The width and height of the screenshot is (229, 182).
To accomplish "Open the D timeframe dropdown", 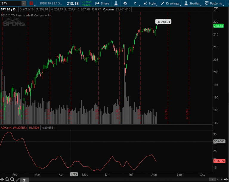I will point(136,3).
